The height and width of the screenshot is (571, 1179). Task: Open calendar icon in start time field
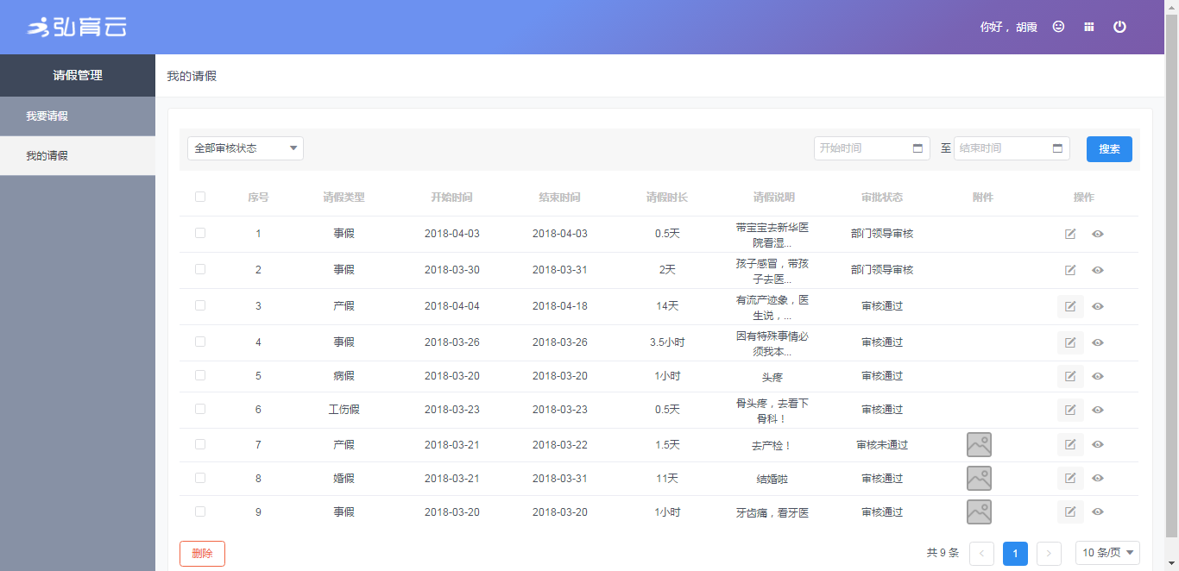(x=917, y=148)
